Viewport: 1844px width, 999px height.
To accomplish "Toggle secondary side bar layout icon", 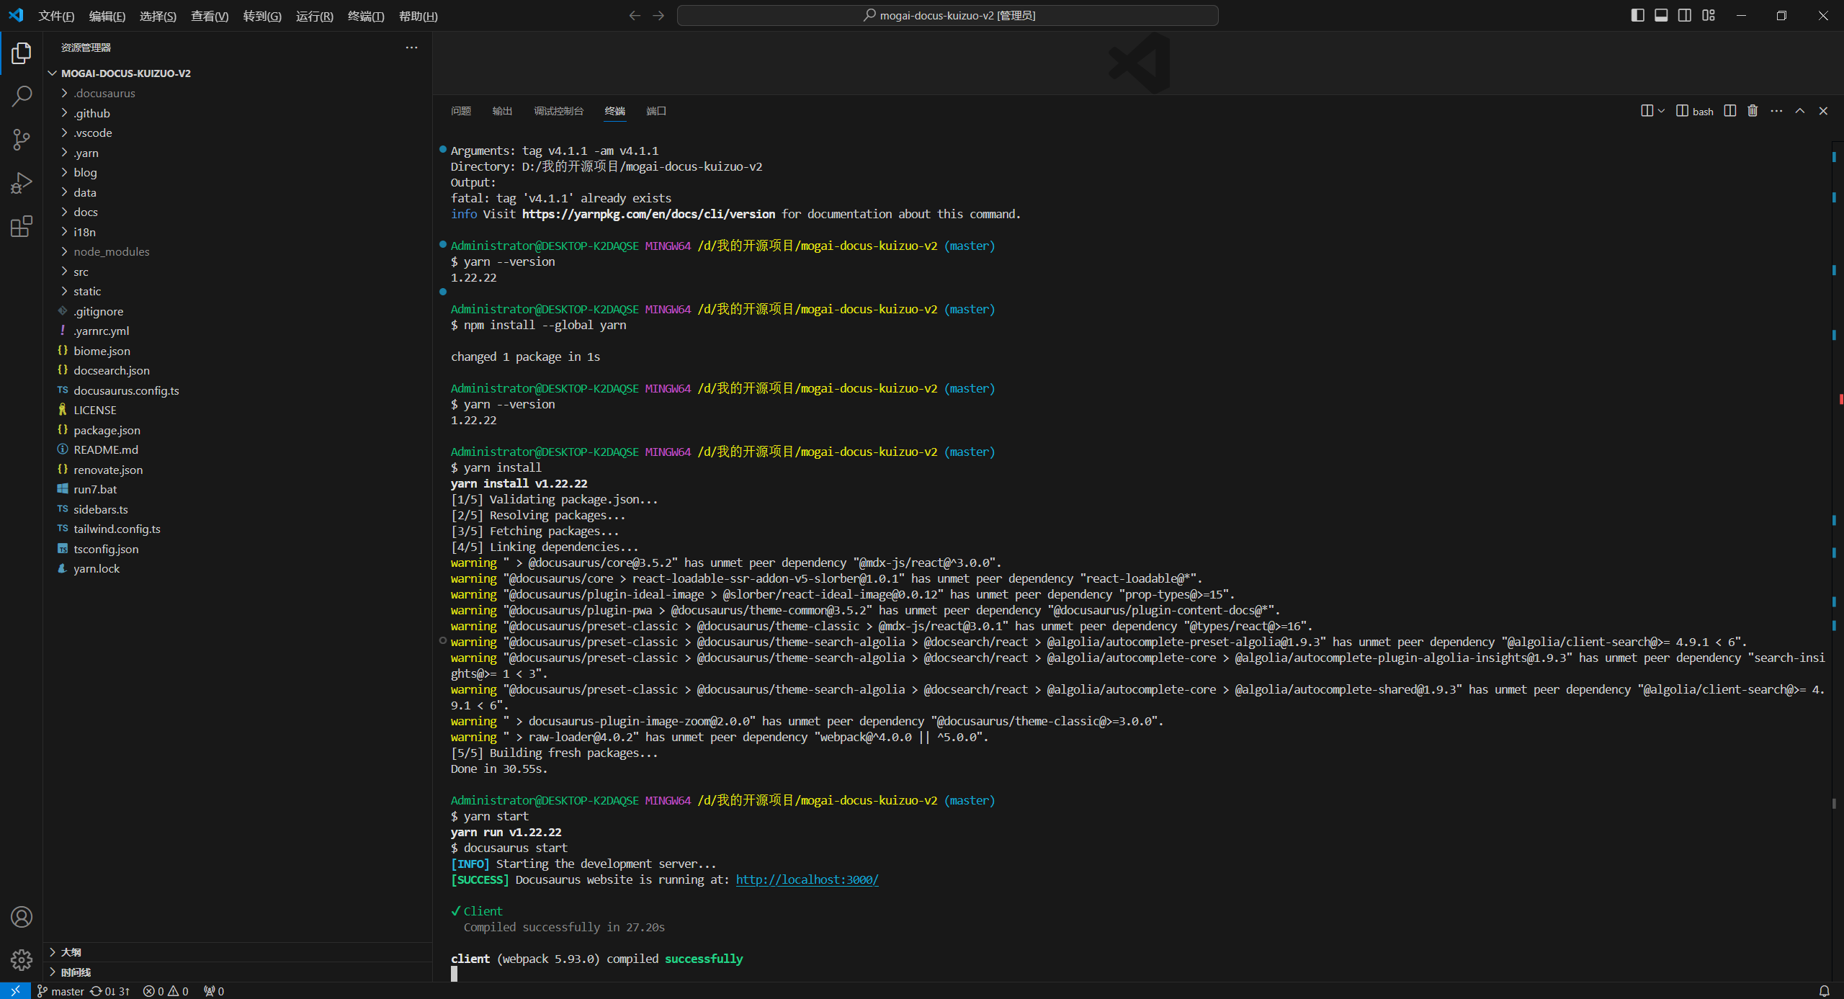I will pos(1685,15).
